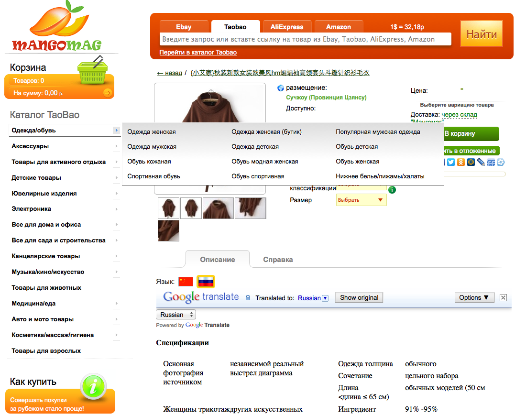Share via the FriendFeed icon
This screenshot has height=415, width=515.
point(491,162)
